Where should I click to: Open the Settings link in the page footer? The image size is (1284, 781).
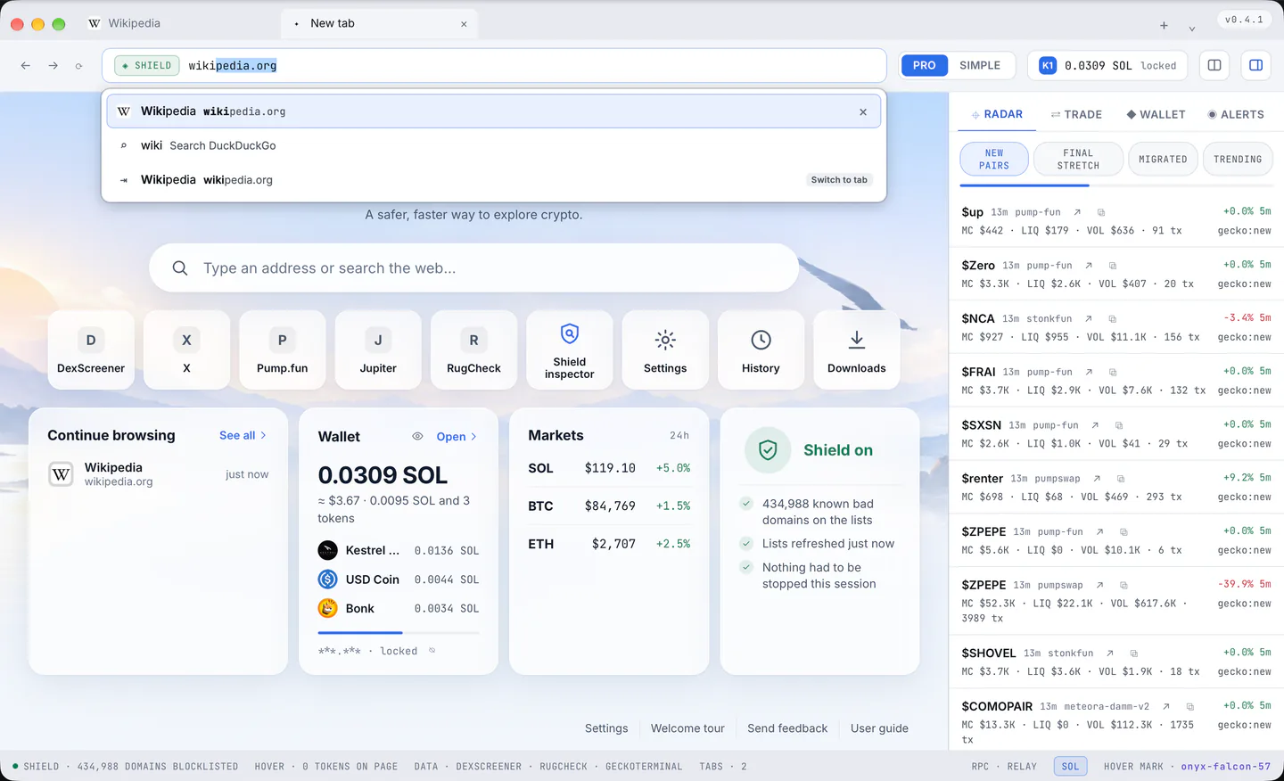click(x=606, y=728)
